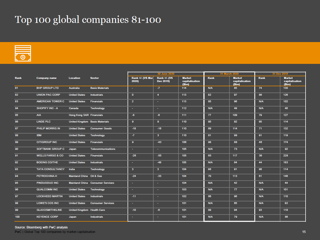320x240 pixels.
Task: Select the 'PINDUODUO INC' company cell
Action: [48, 183]
